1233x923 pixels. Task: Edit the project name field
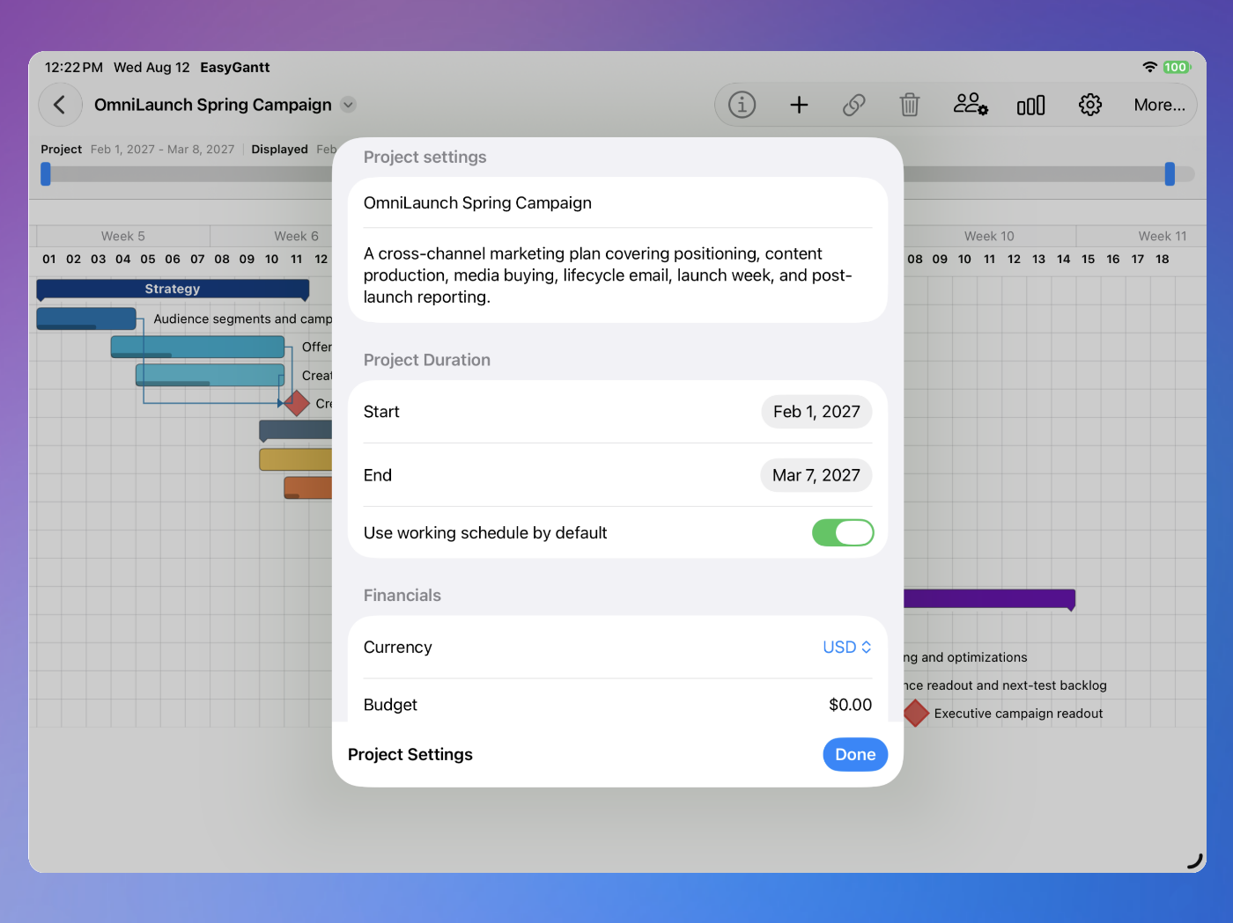point(617,202)
